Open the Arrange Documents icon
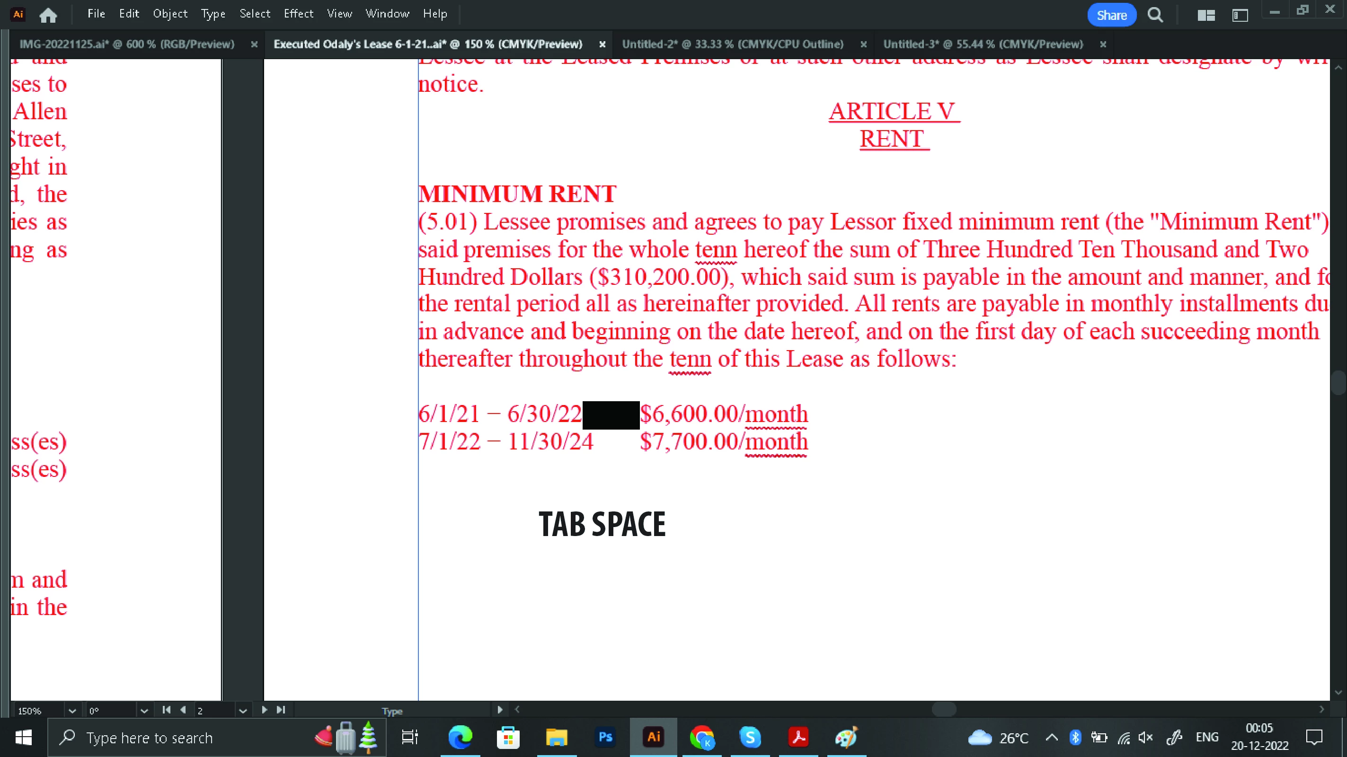Viewport: 1347px width, 757px height. pos(1206,15)
